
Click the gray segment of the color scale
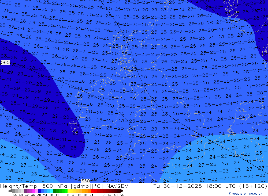tap(17, 191)
